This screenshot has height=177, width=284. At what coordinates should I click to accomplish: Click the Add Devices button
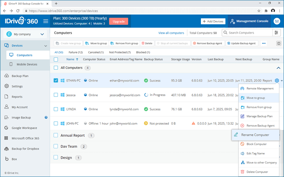click(213, 21)
